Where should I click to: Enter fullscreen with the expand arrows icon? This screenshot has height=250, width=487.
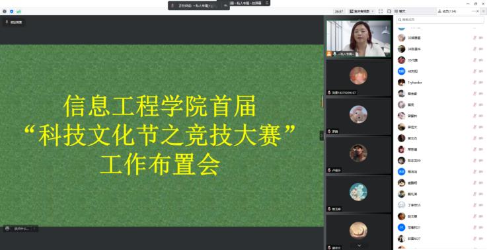(x=381, y=11)
